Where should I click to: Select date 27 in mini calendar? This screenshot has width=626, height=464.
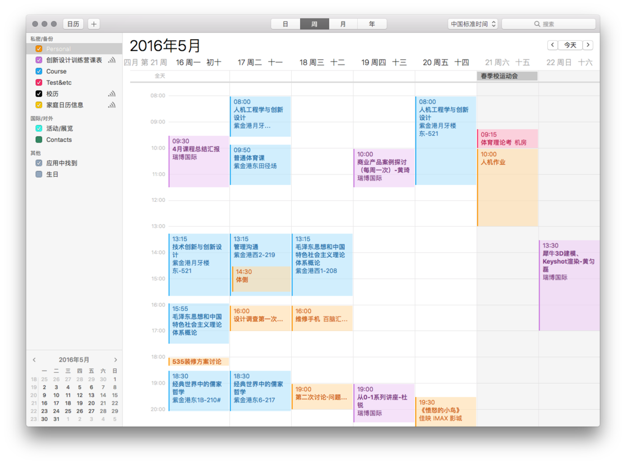pos(92,411)
